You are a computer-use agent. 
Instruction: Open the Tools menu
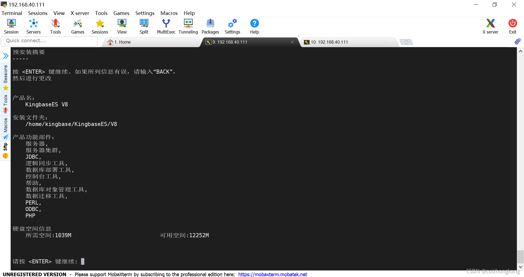(101, 13)
